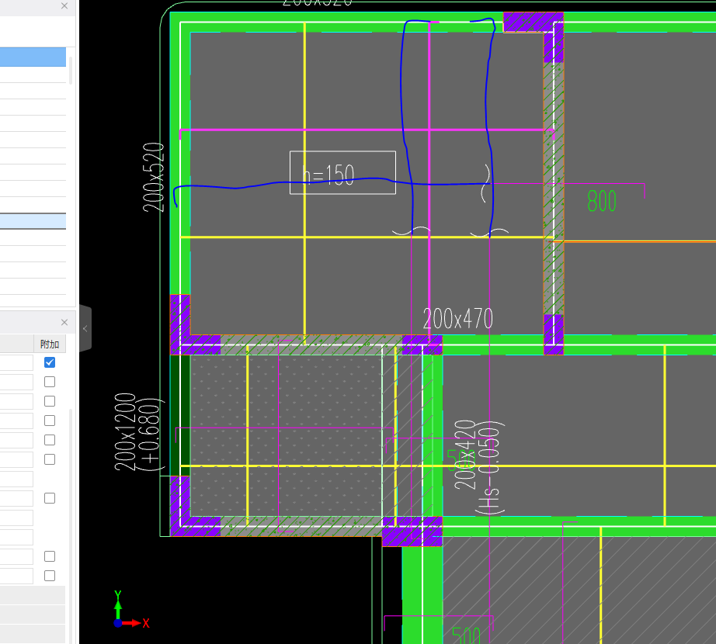Click the XY coordinate axis icon
This screenshot has width=716, height=644.
pyautogui.click(x=131, y=609)
